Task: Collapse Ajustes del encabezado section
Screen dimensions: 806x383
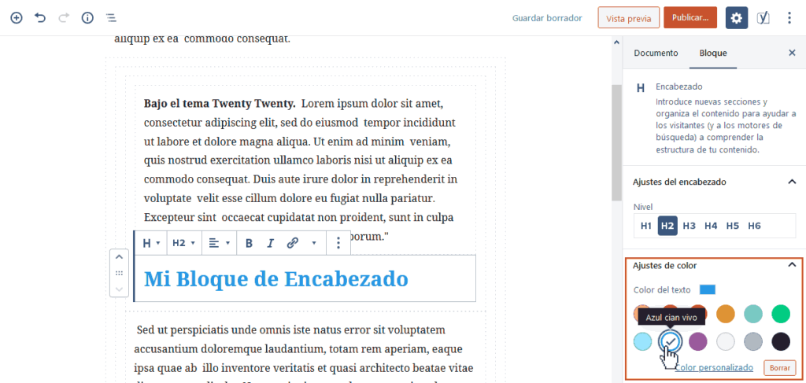Action: 792,182
